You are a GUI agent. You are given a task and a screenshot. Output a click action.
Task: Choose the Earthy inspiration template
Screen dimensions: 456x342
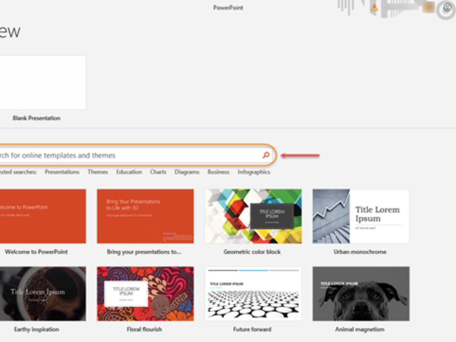pyautogui.click(x=43, y=293)
